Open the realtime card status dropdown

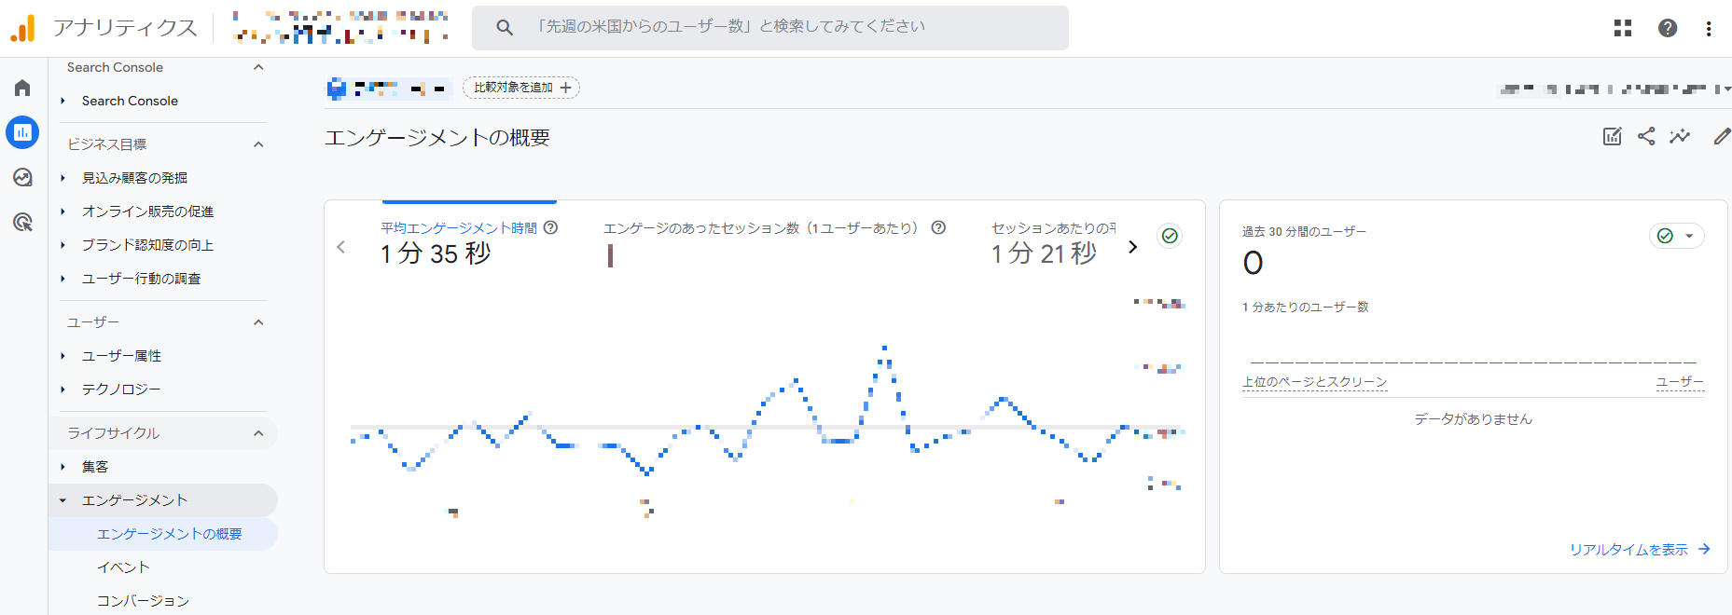[1676, 236]
